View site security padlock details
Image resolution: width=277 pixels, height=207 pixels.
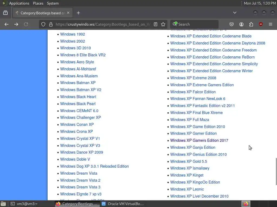(51, 24)
